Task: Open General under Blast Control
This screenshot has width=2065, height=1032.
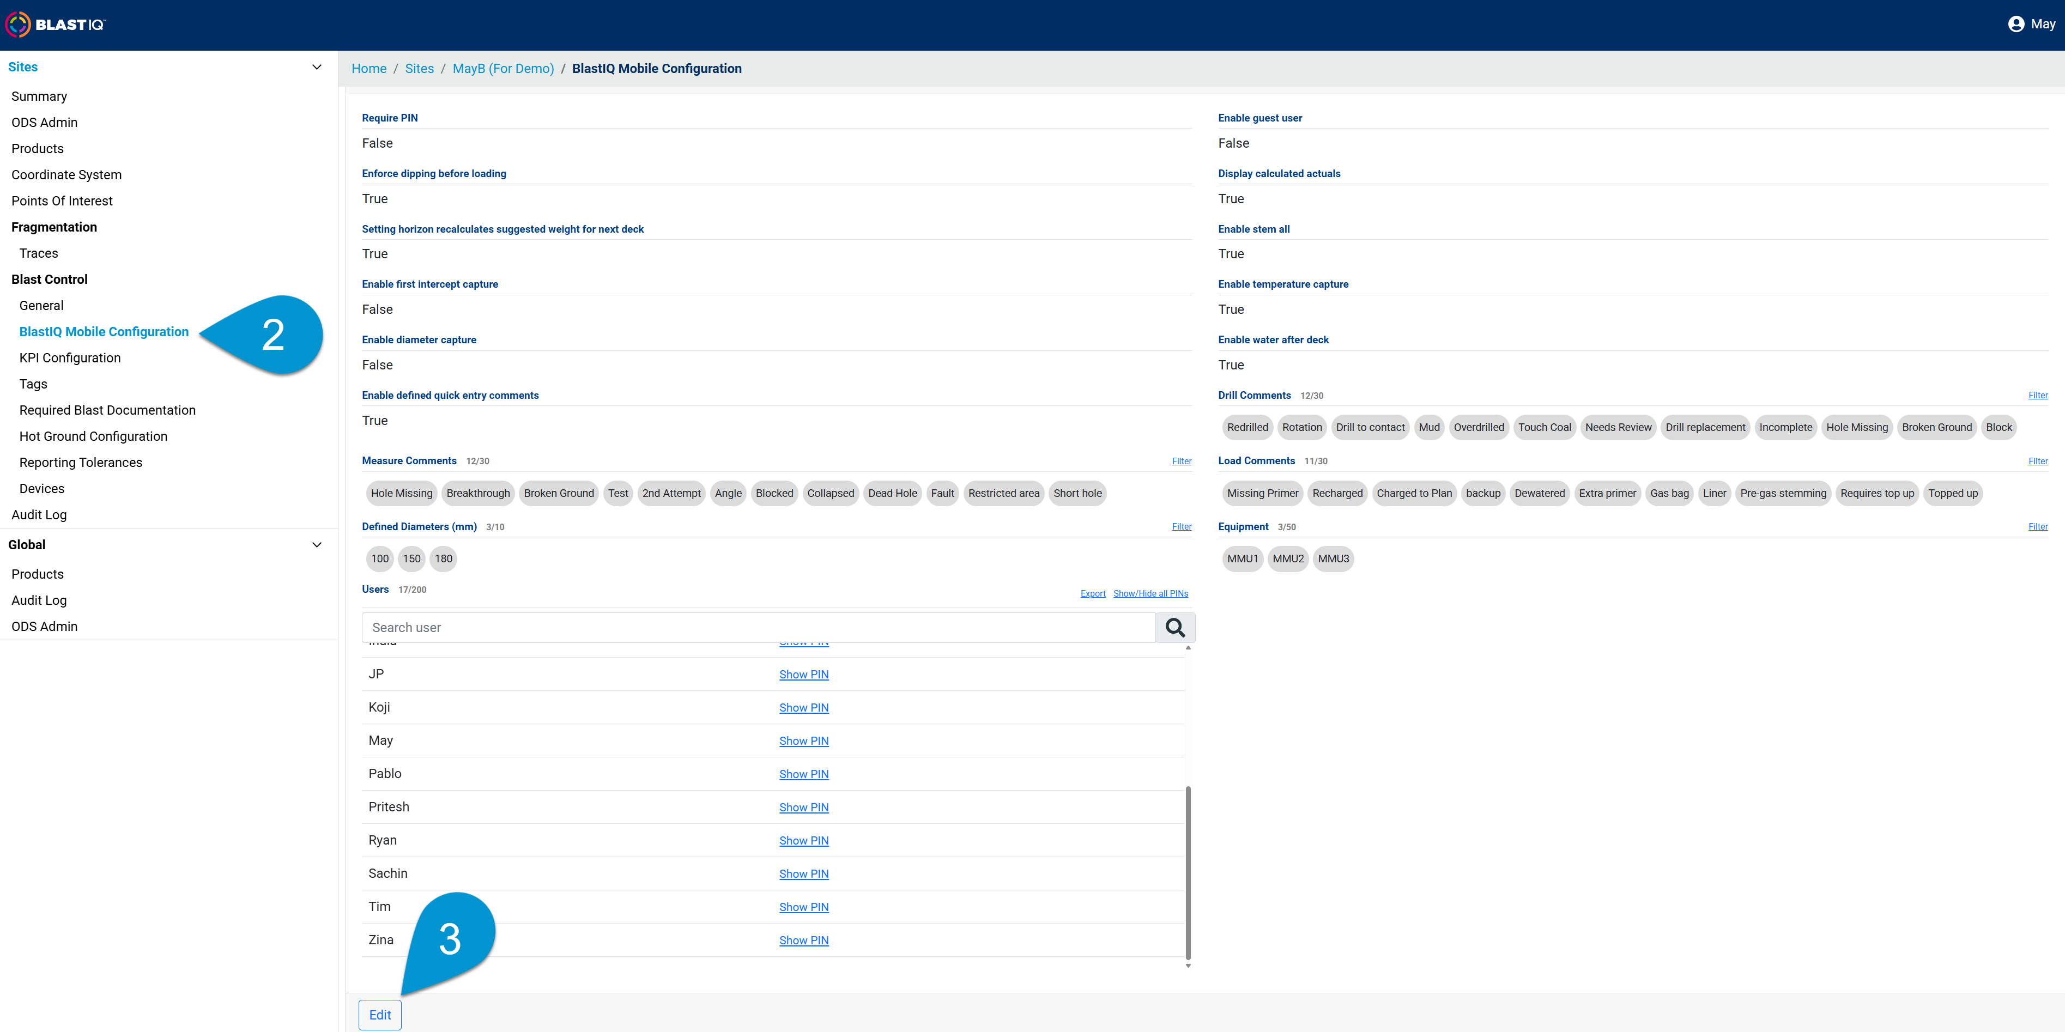Action: click(41, 305)
